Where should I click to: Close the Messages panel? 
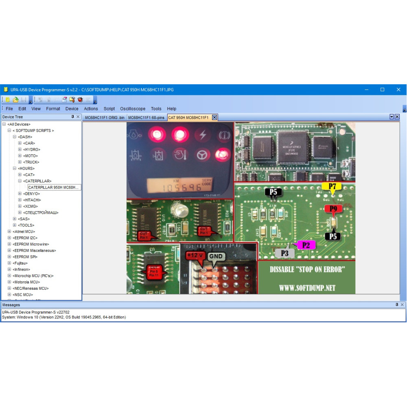click(x=402, y=305)
